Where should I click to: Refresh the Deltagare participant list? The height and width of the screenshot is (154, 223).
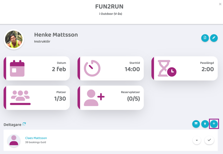24,124
